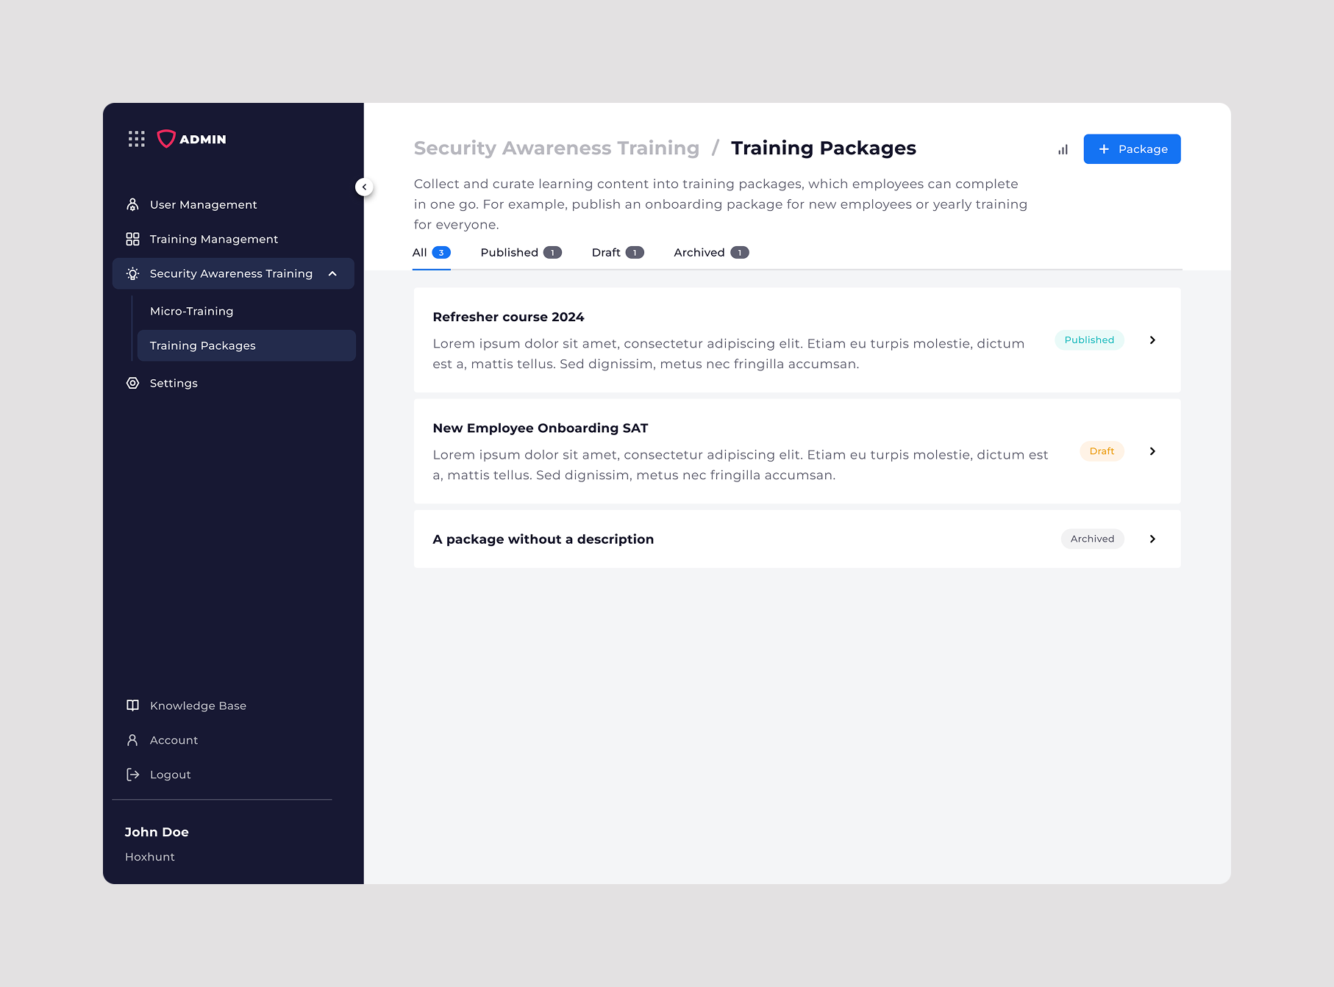
Task: Click the Archived status badge on package row
Action: (x=1092, y=539)
